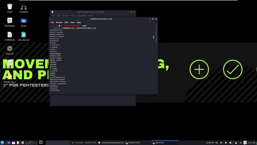257x145 pixels.
Task: Click 'a.tarolli' in terminal output
Action: point(55,45)
